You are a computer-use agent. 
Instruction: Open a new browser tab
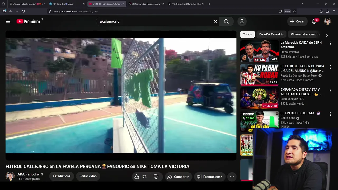[209, 4]
